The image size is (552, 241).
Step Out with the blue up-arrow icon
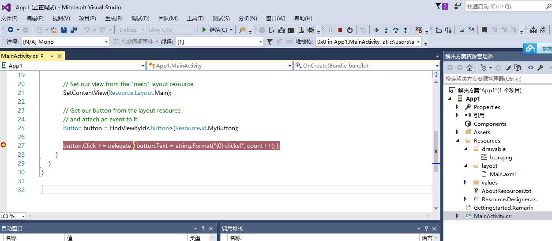[406, 30]
